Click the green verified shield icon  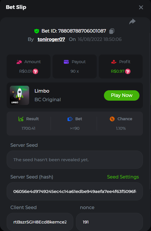pyautogui.click(x=37, y=31)
